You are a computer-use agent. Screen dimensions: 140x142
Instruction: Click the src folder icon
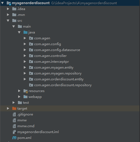[14, 21]
